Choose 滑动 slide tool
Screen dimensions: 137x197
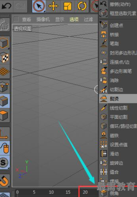click(118, 154)
